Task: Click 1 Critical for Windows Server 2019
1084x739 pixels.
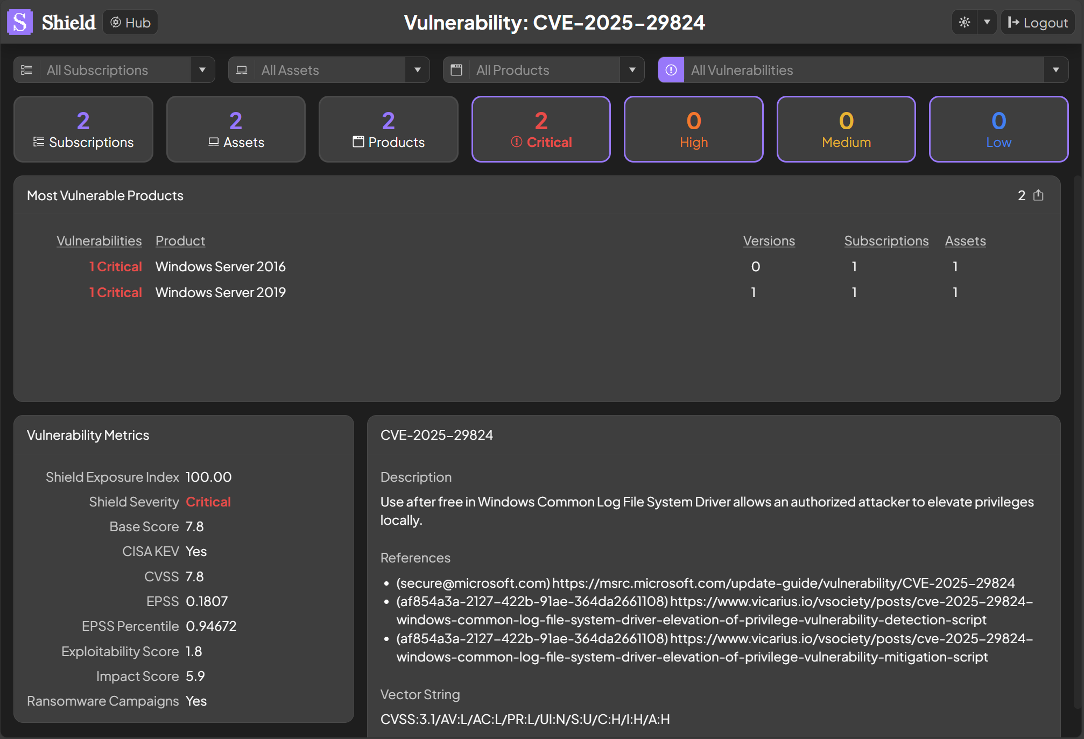Action: click(115, 292)
